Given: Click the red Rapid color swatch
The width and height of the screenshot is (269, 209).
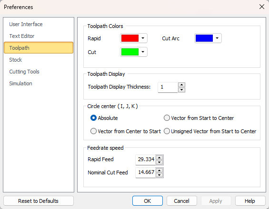Looking at the screenshot, I should click(130, 38).
